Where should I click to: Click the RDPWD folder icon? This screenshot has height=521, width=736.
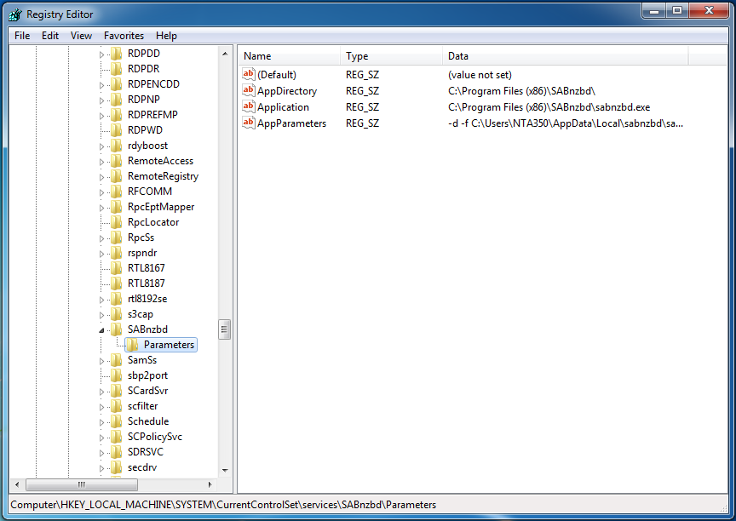point(117,130)
